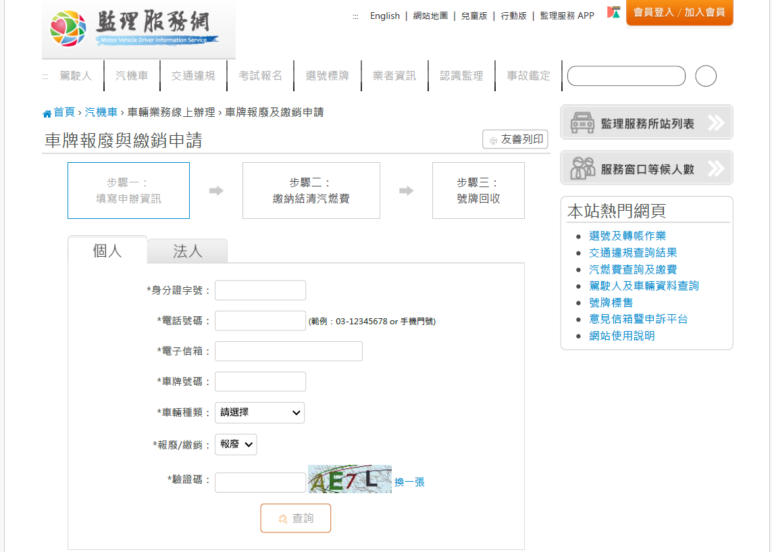Click the home icon in breadcrumb
This screenshot has width=772, height=552.
coord(47,114)
